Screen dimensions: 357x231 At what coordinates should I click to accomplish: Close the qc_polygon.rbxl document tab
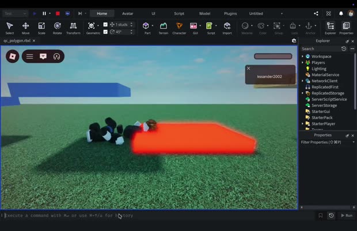click(x=34, y=40)
